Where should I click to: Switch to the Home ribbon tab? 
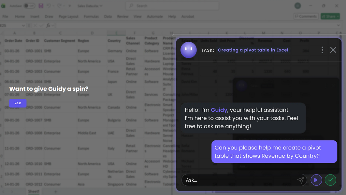point(20,17)
